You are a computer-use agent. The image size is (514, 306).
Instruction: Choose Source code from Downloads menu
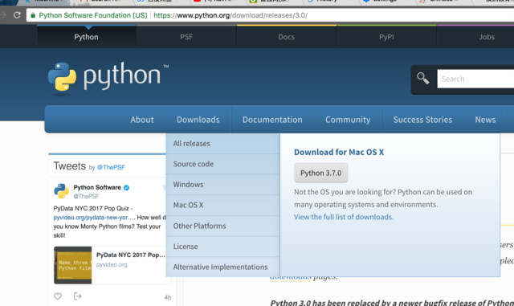223,164
